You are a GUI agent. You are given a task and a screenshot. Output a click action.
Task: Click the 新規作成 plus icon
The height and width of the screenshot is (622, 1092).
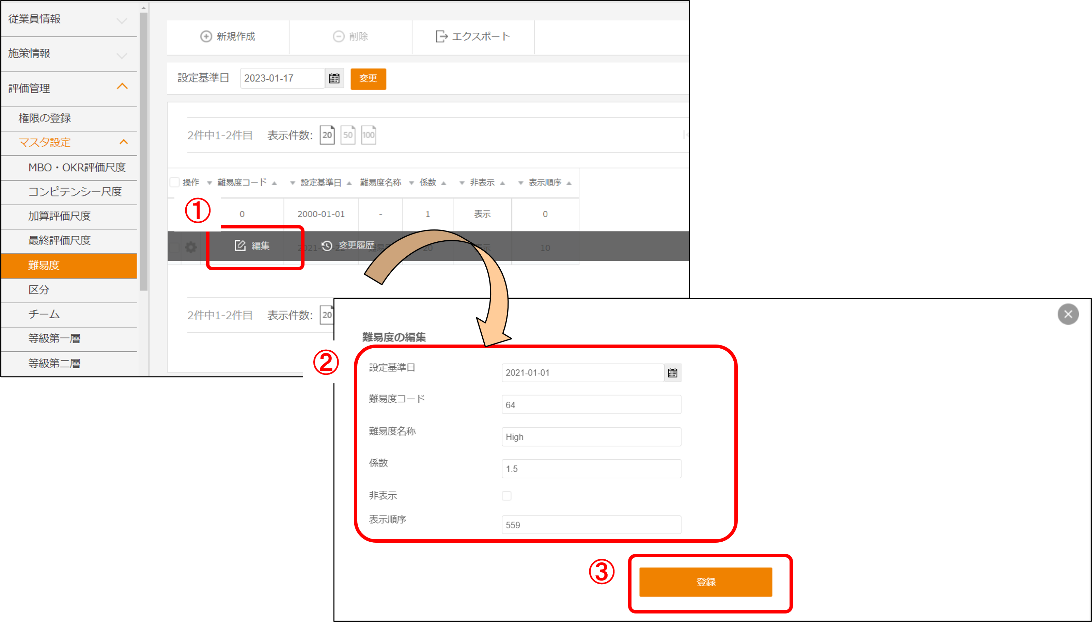(x=206, y=36)
